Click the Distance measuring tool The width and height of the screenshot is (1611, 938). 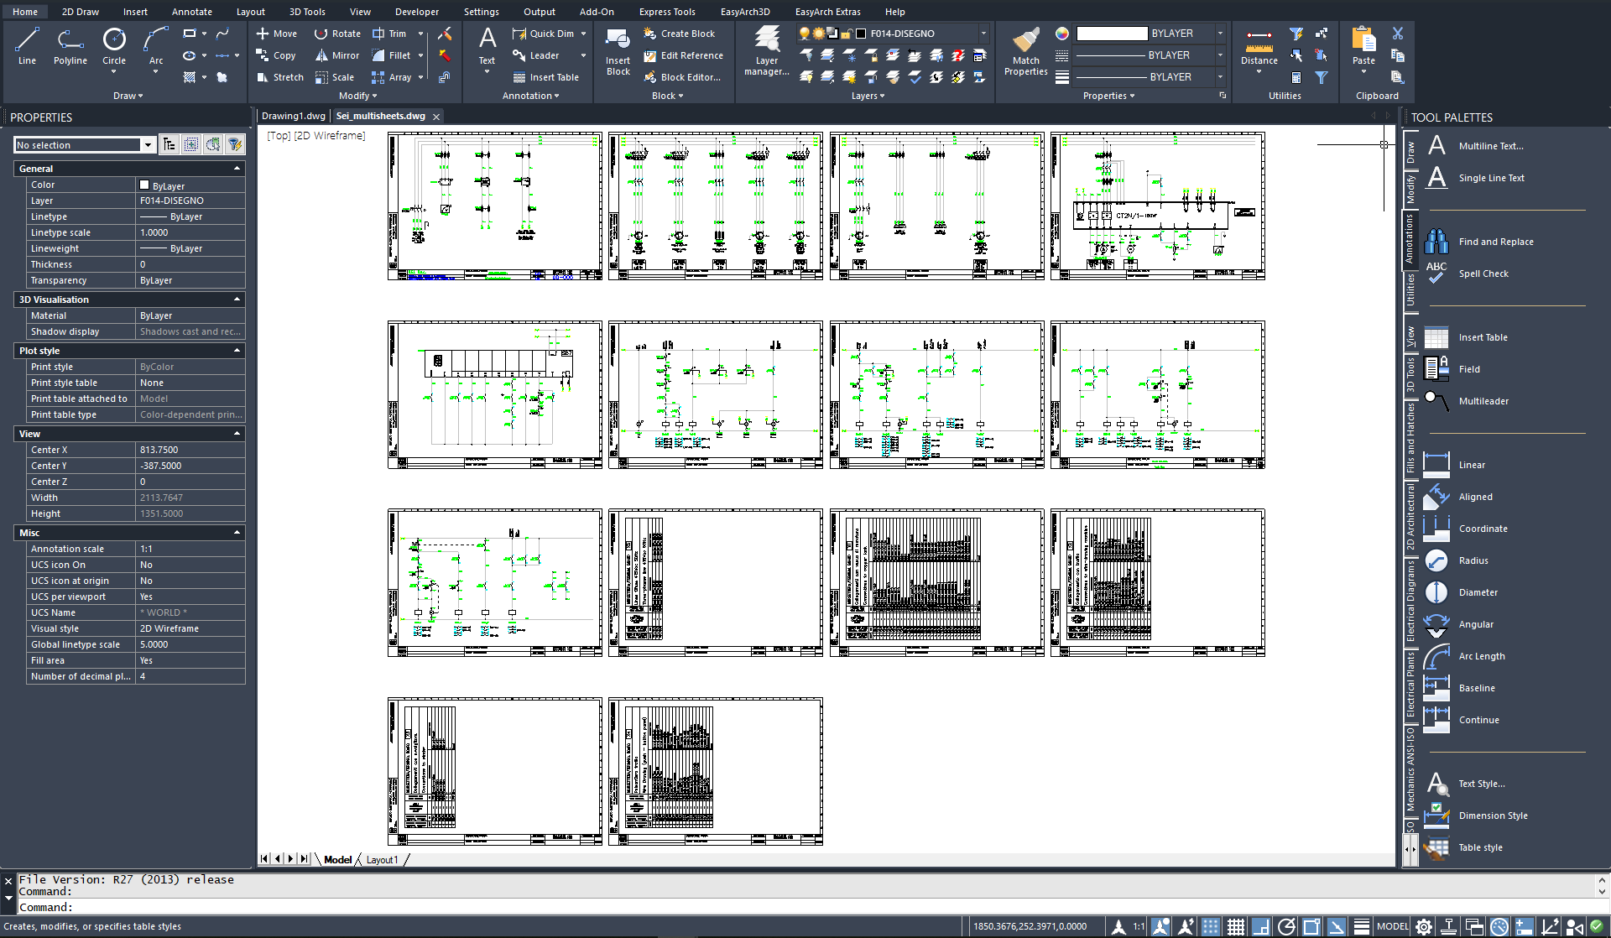[1259, 47]
